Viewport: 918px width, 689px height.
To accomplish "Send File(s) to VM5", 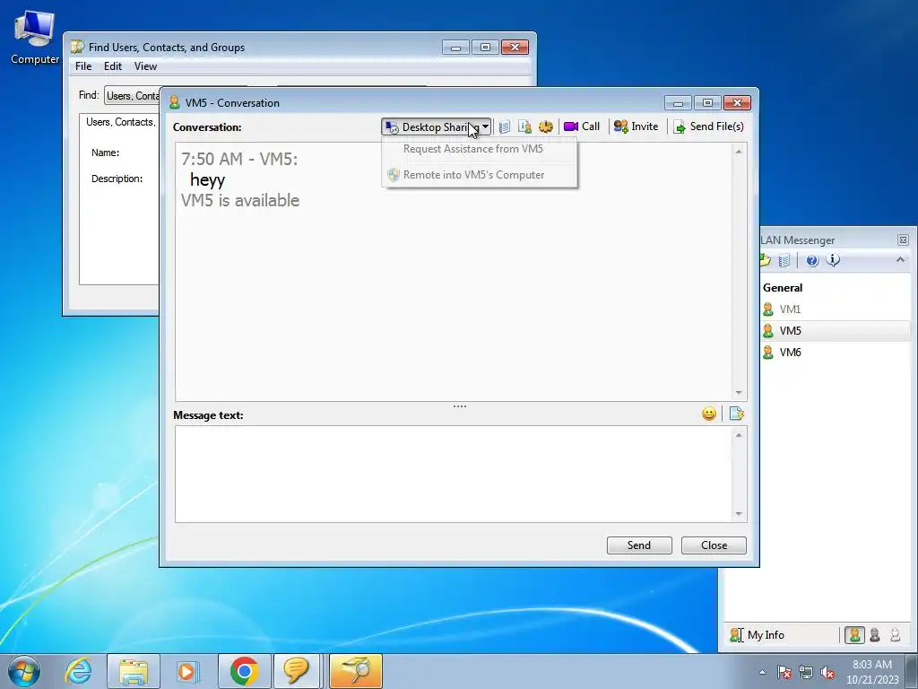I will coord(708,126).
